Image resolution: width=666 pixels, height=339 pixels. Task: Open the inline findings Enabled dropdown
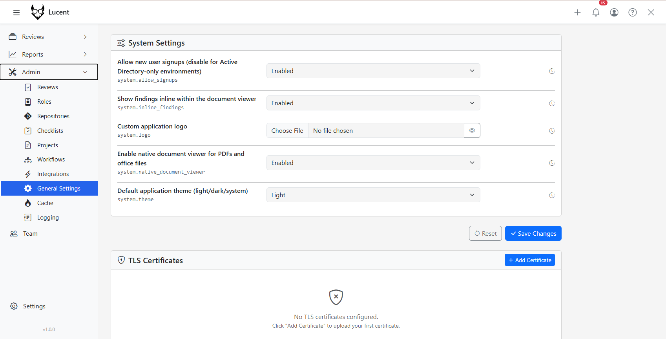pyautogui.click(x=373, y=103)
